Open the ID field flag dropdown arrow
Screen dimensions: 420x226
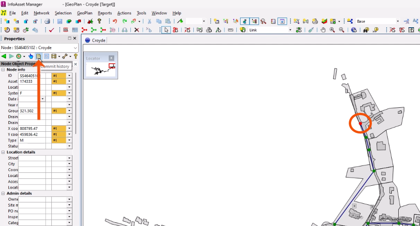point(69,75)
